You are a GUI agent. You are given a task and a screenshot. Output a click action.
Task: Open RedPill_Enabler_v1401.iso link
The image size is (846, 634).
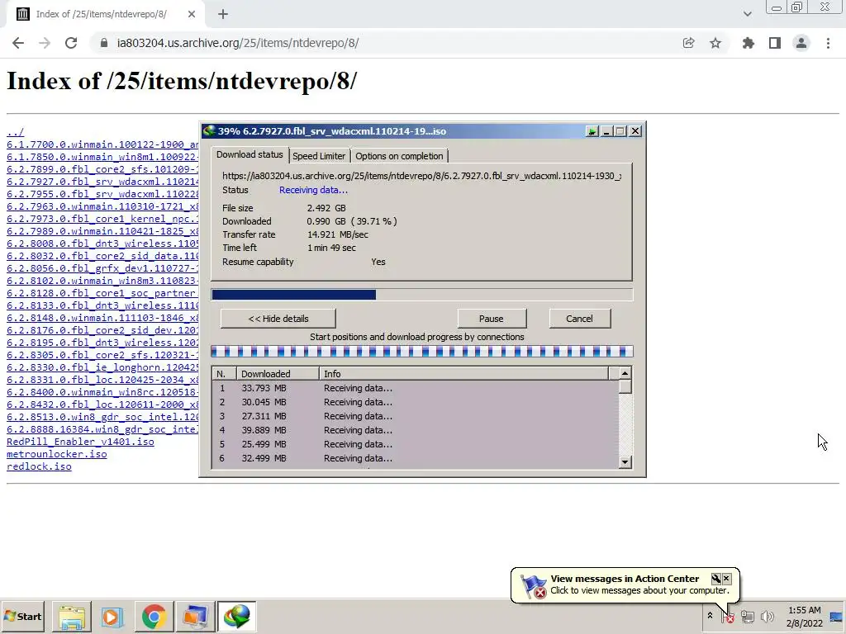click(80, 442)
